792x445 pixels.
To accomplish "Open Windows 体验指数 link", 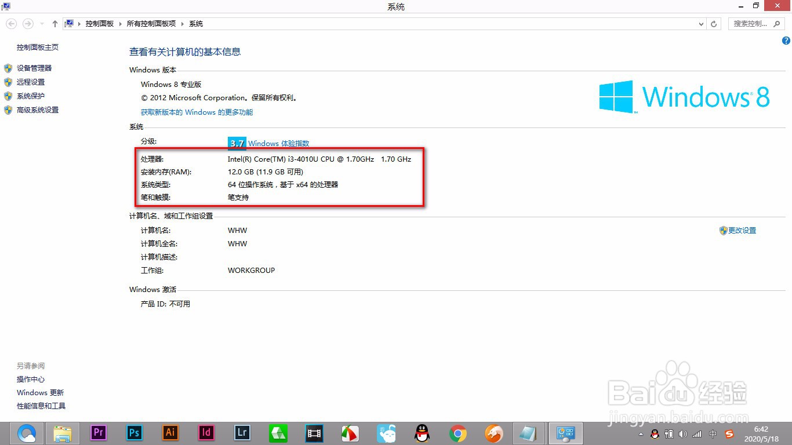I will tap(278, 144).
